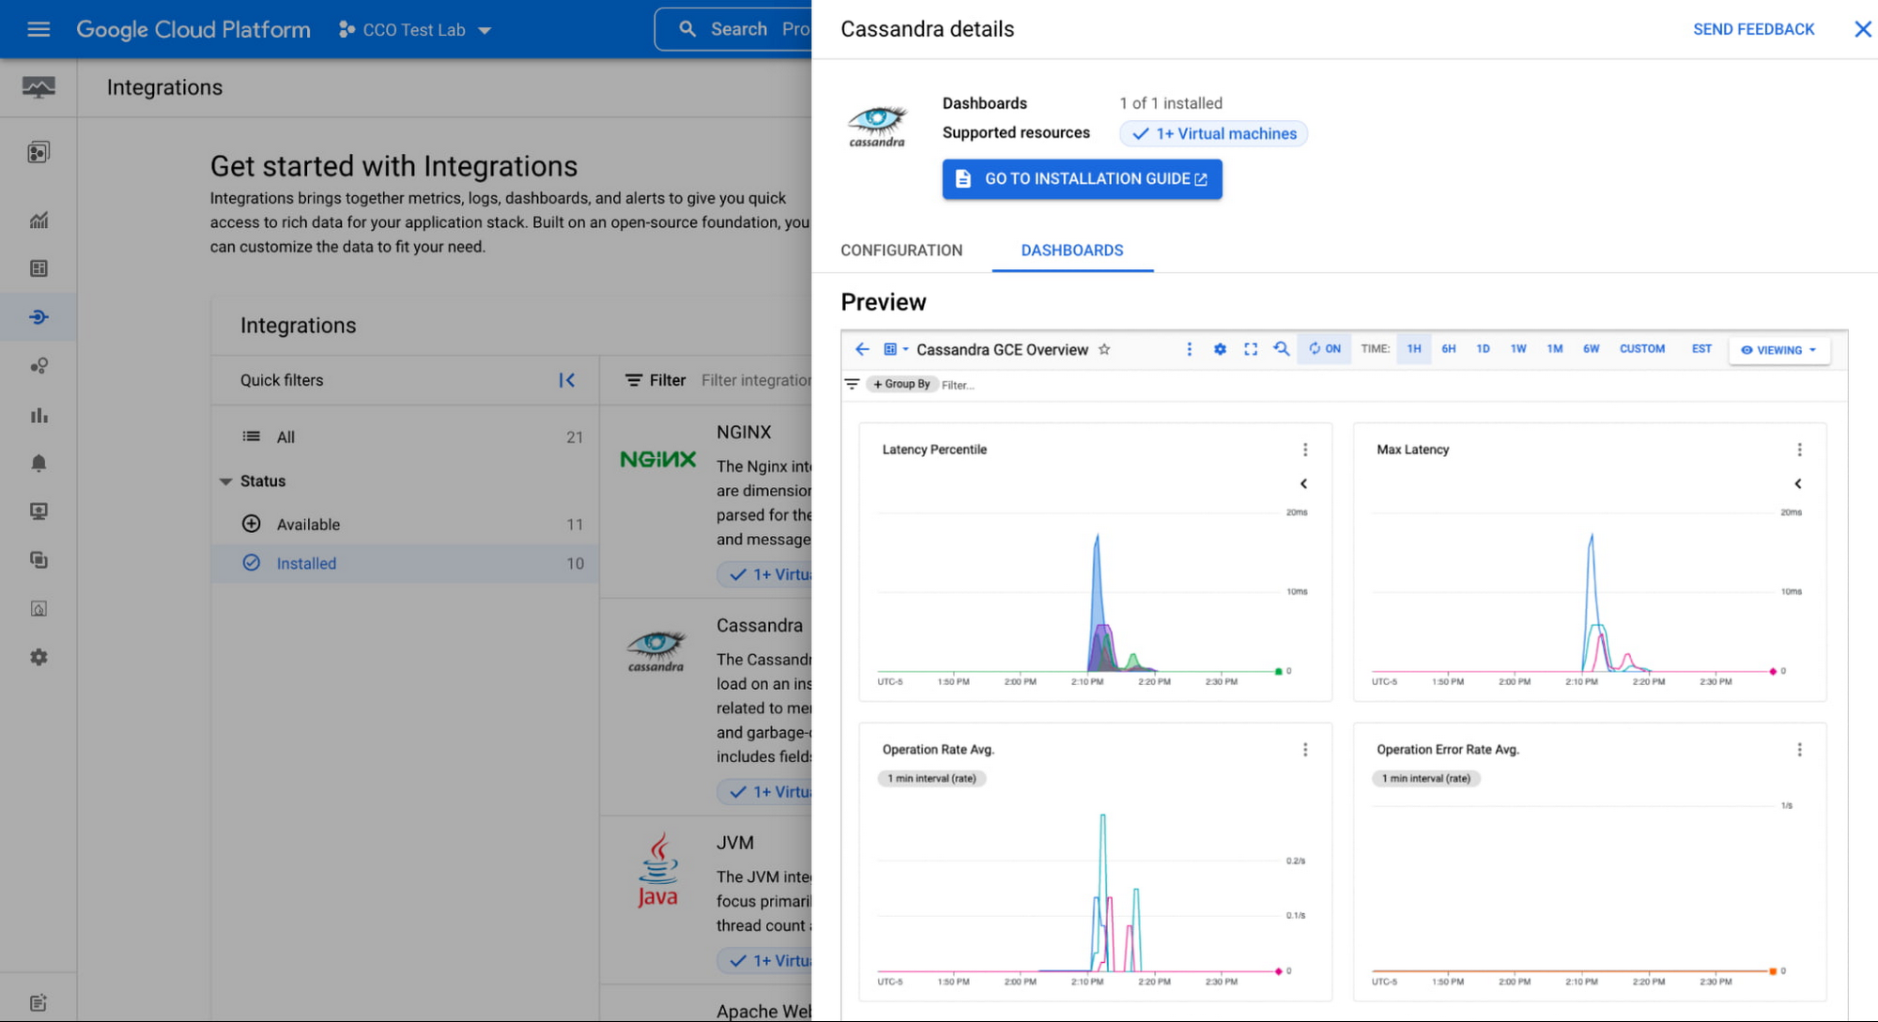
Task: Open the VIEWING mode dropdown
Action: click(1778, 350)
